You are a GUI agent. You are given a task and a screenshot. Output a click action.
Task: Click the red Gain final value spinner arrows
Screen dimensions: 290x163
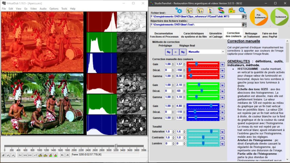click(184, 64)
